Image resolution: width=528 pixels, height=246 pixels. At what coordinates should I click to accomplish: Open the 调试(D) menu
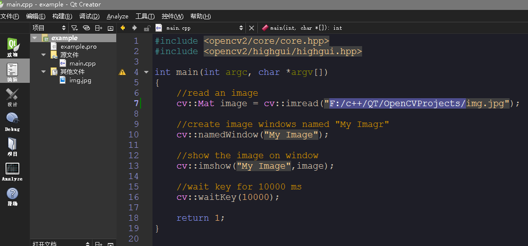[89, 16]
